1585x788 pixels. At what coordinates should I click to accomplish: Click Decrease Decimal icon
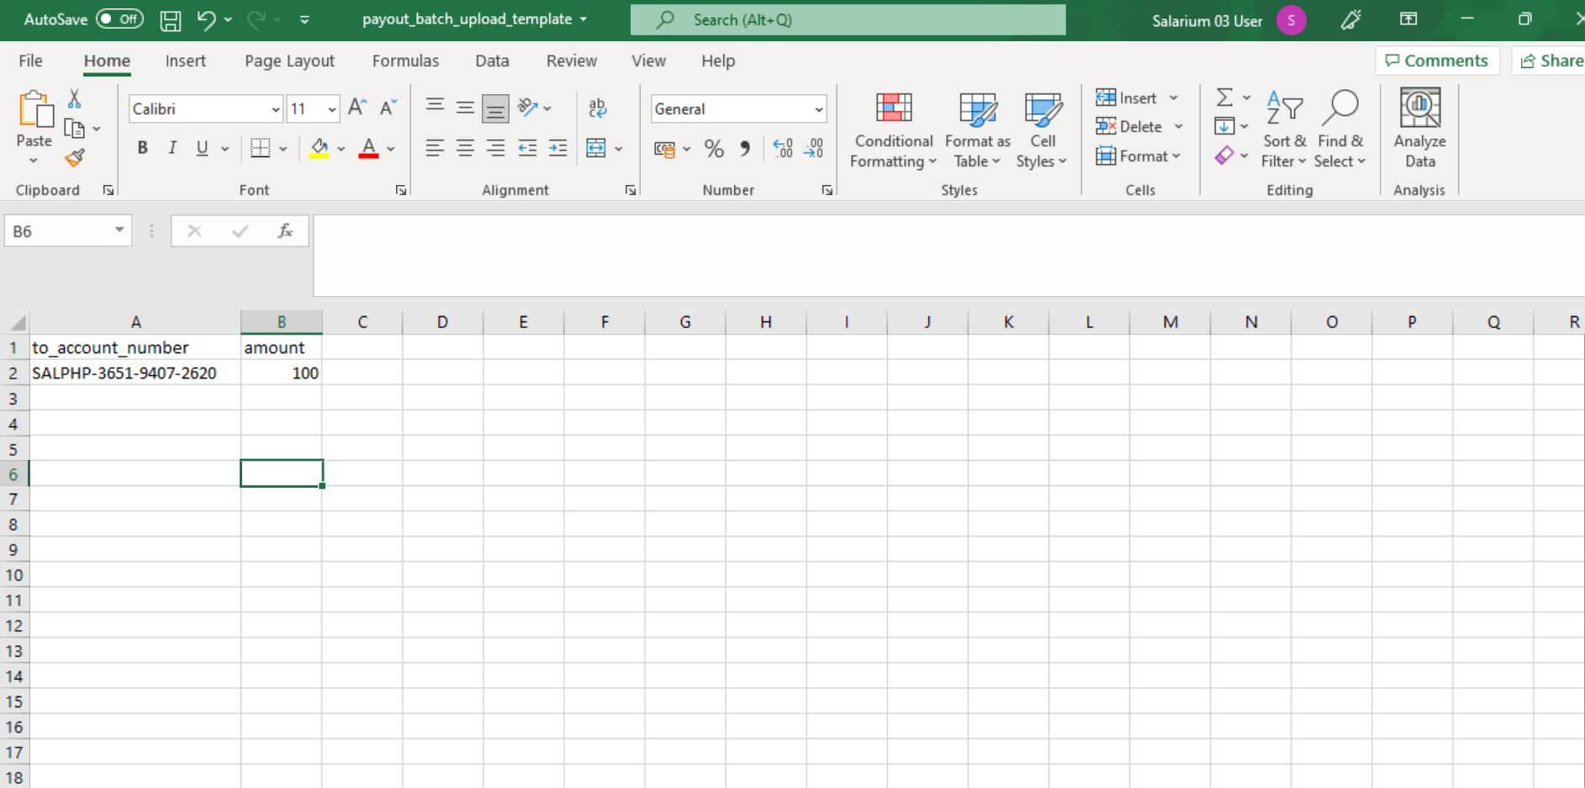click(813, 149)
